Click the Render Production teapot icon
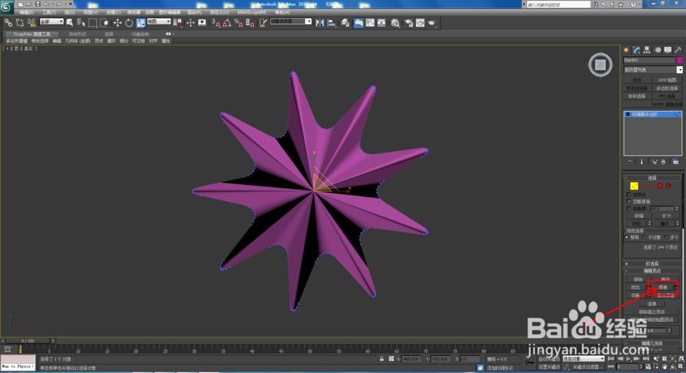This screenshot has width=686, height=373. (x=431, y=23)
